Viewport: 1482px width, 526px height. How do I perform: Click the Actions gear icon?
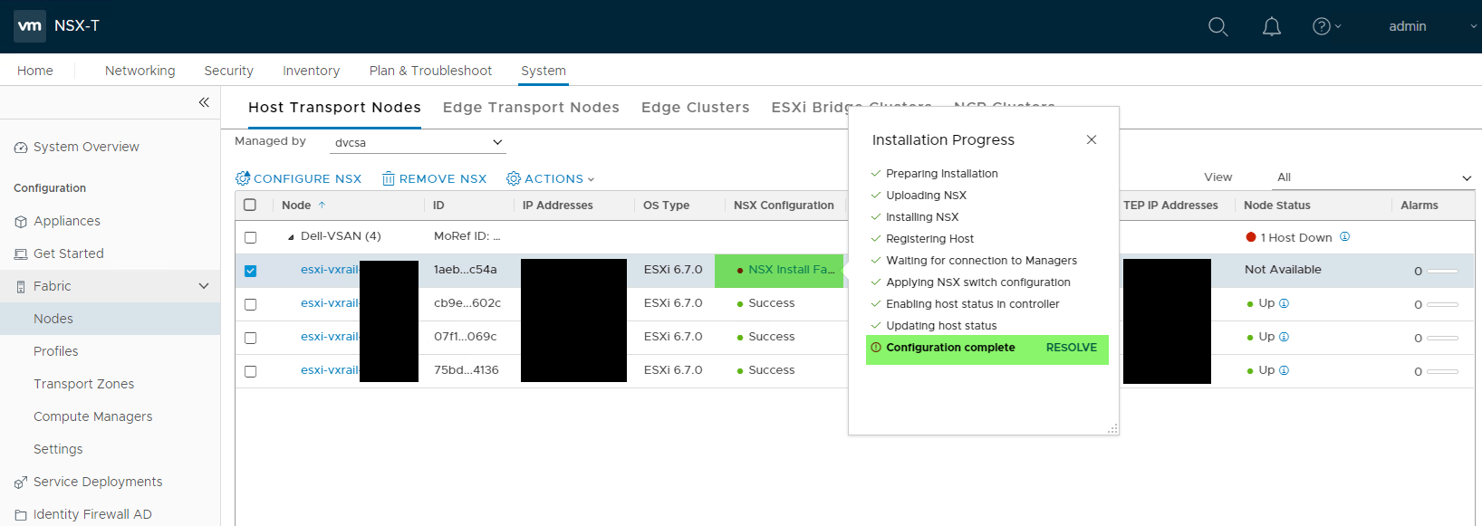pos(514,178)
